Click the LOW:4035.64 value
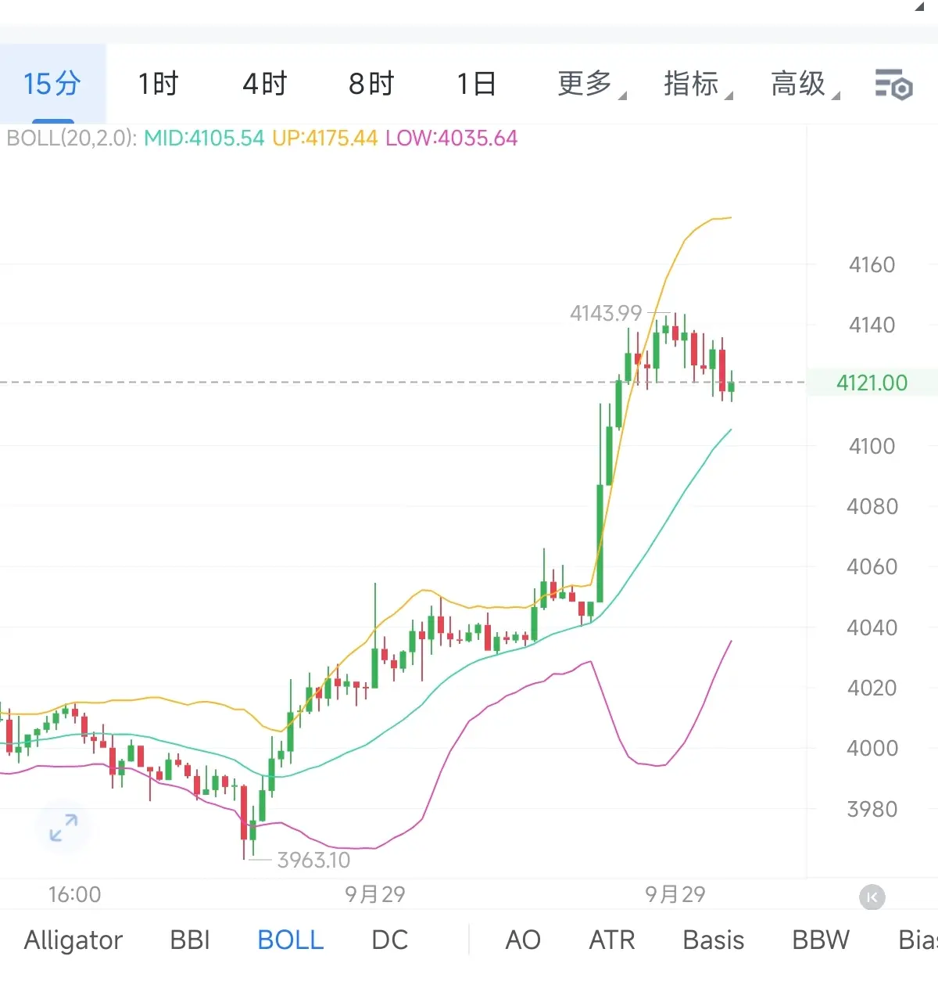Viewport: 938px width, 992px height. pyautogui.click(x=452, y=138)
